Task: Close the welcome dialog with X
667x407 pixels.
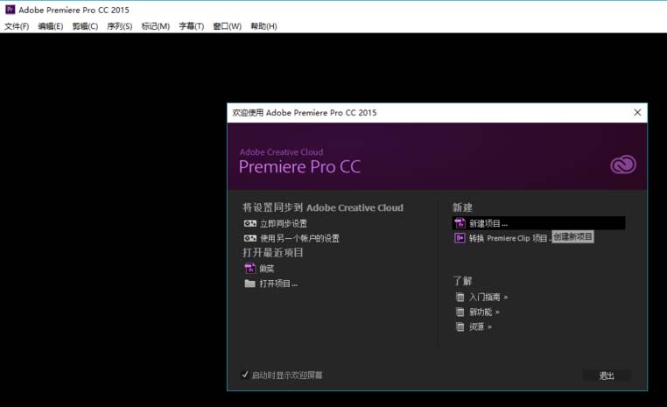Action: [x=637, y=112]
